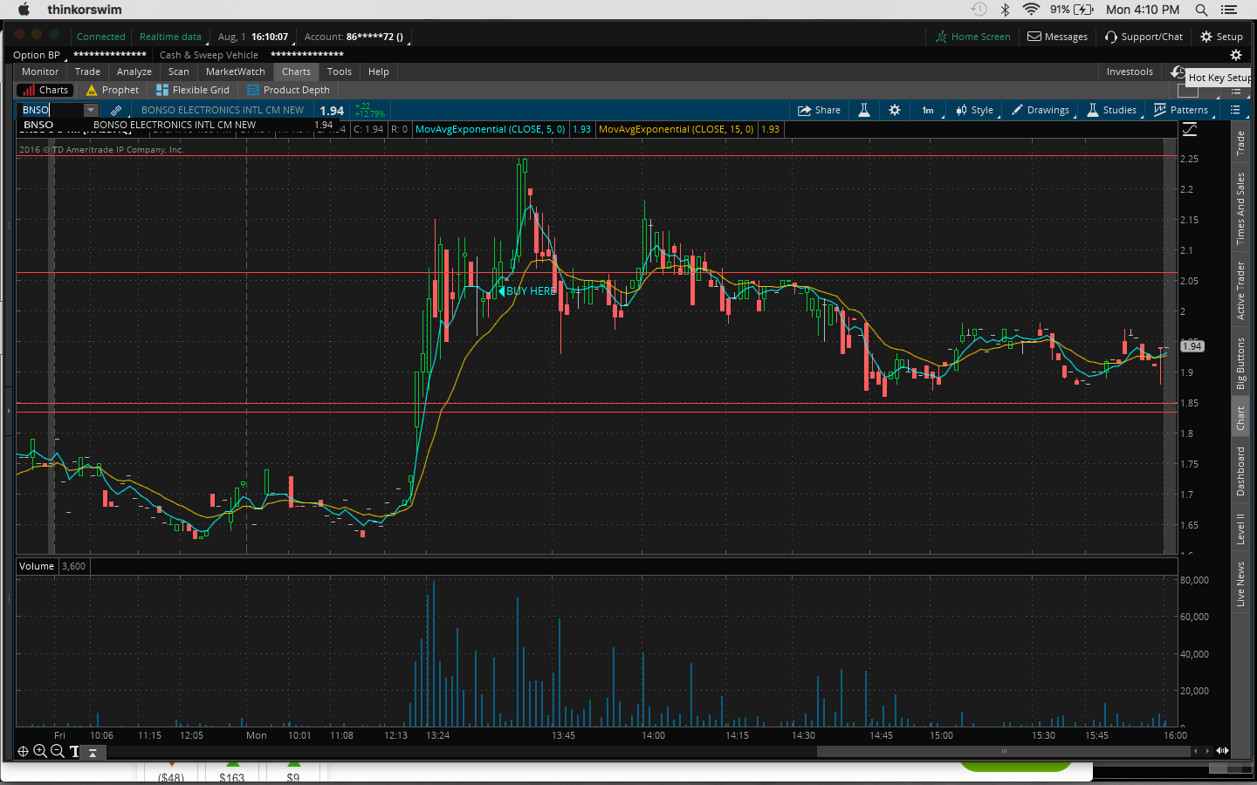Open the chart toolbar list menu icon
The width and height of the screenshot is (1257, 785).
(1235, 110)
